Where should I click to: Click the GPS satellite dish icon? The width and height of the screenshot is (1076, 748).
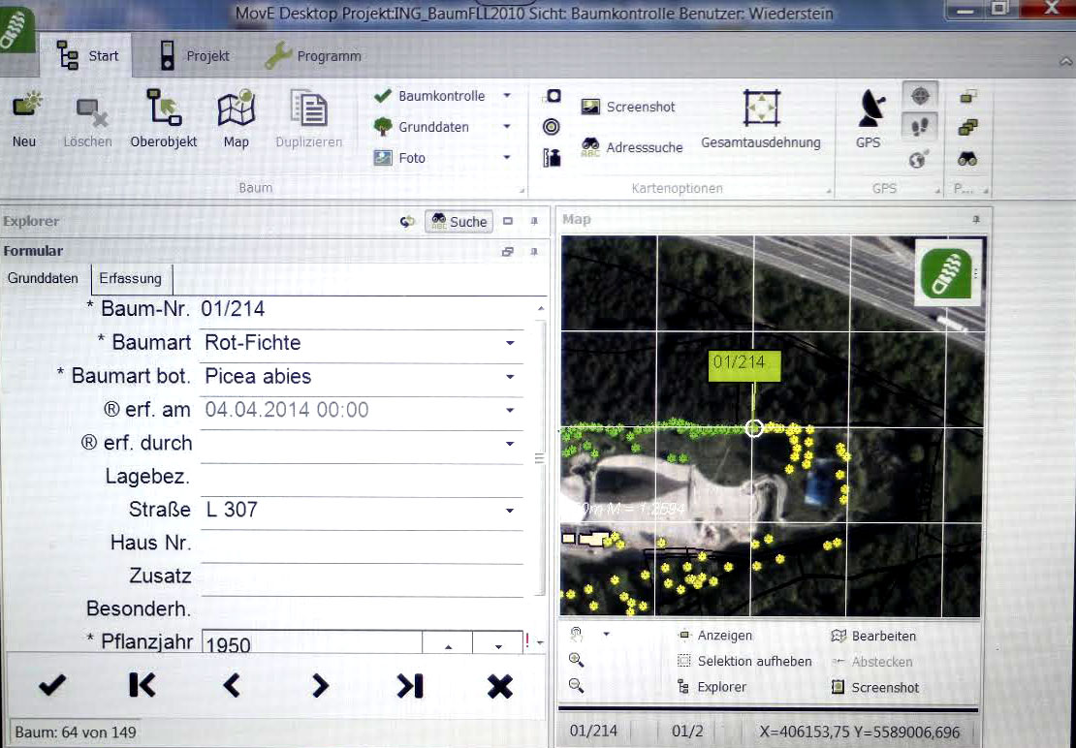(x=869, y=109)
